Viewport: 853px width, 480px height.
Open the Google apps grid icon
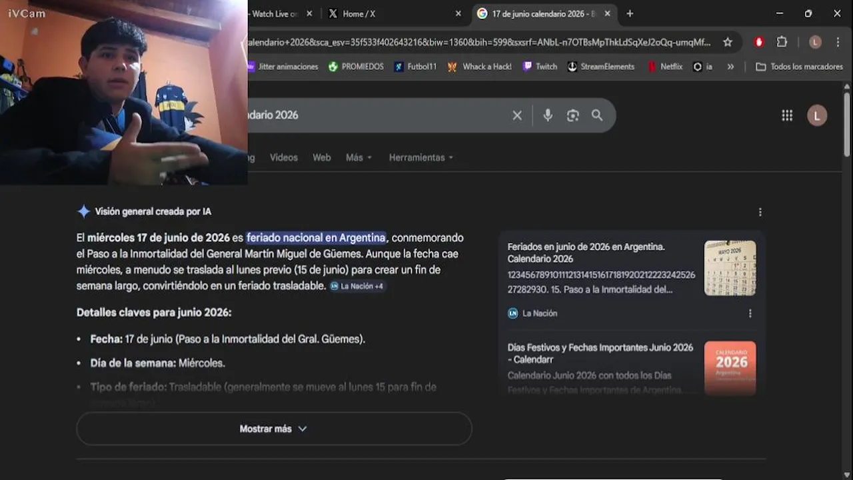[x=787, y=115]
